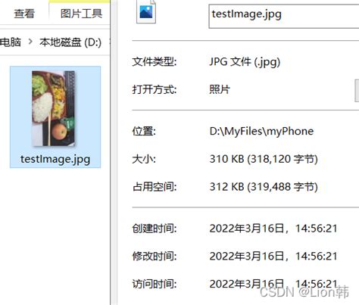The image size is (359, 305).
Task: Click the 位置 path D:\MyFiles\myPhone
Action: 261,132
